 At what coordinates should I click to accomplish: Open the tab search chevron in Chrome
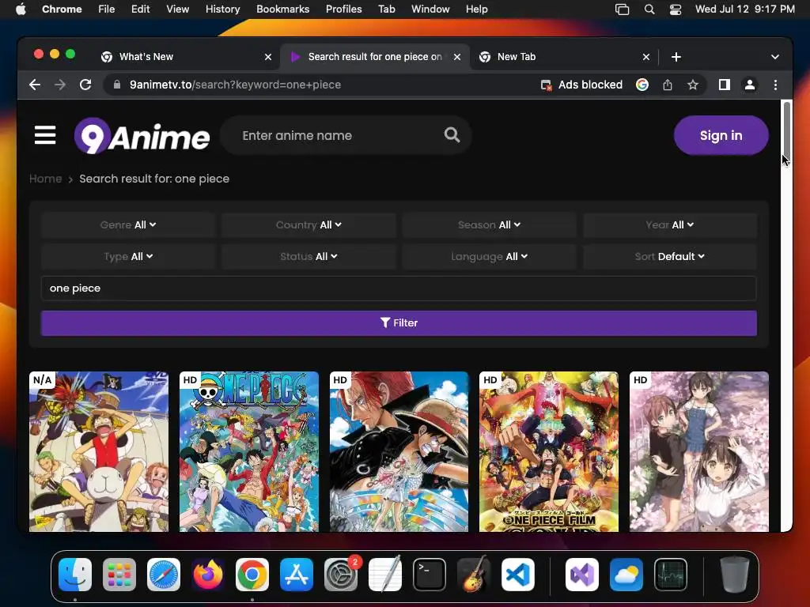click(x=775, y=57)
